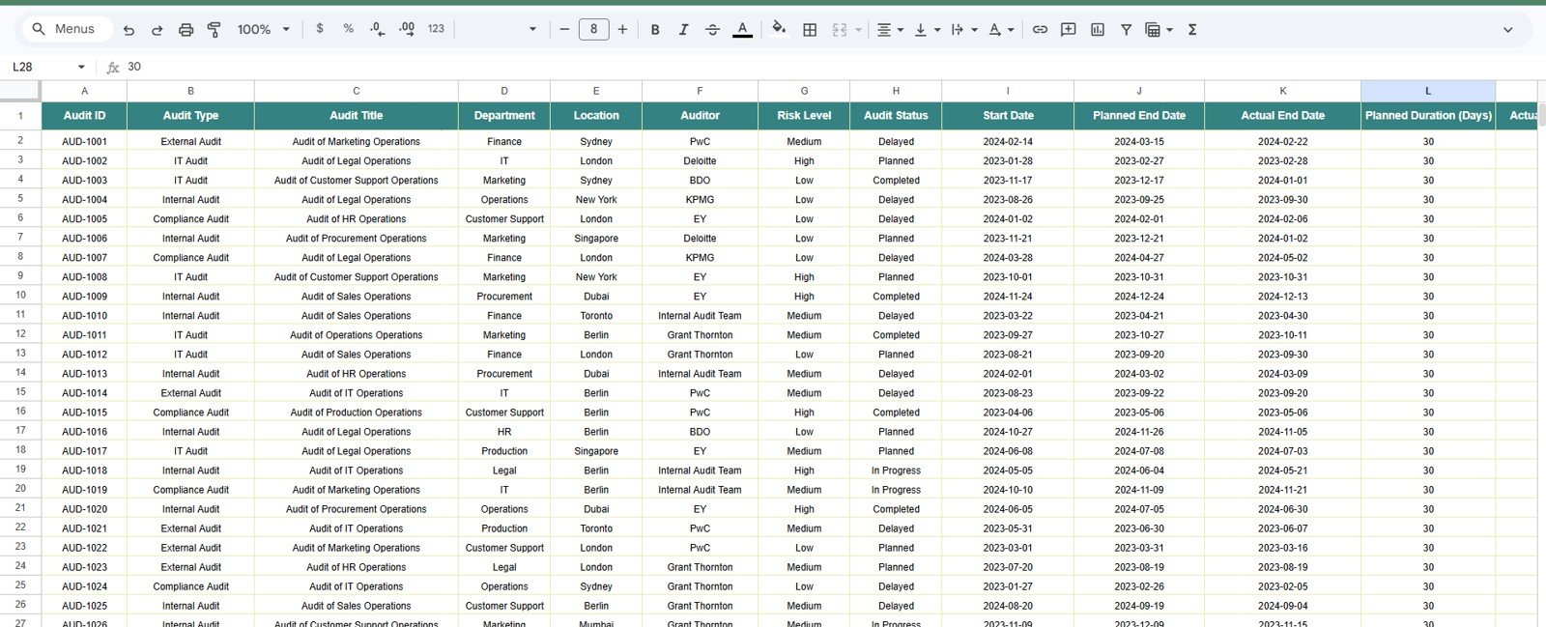Click the Planned Duration (Days) header cell

point(1428,115)
